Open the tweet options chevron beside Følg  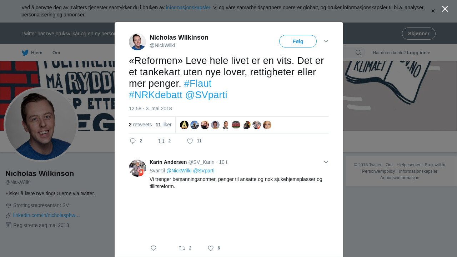tap(326, 41)
